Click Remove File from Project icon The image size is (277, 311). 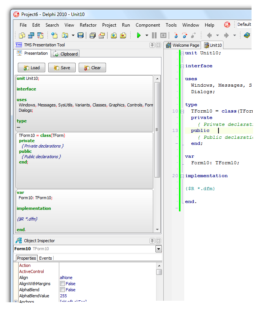pos(123,35)
